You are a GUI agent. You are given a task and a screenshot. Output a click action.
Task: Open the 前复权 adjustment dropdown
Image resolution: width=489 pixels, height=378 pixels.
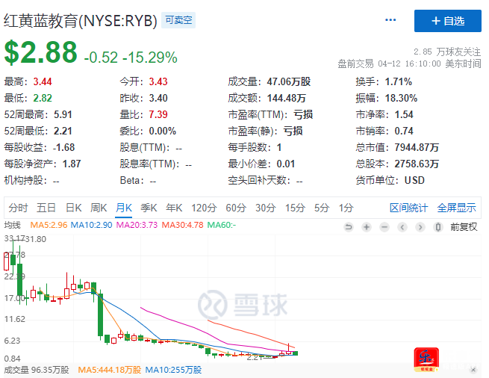(x=463, y=226)
